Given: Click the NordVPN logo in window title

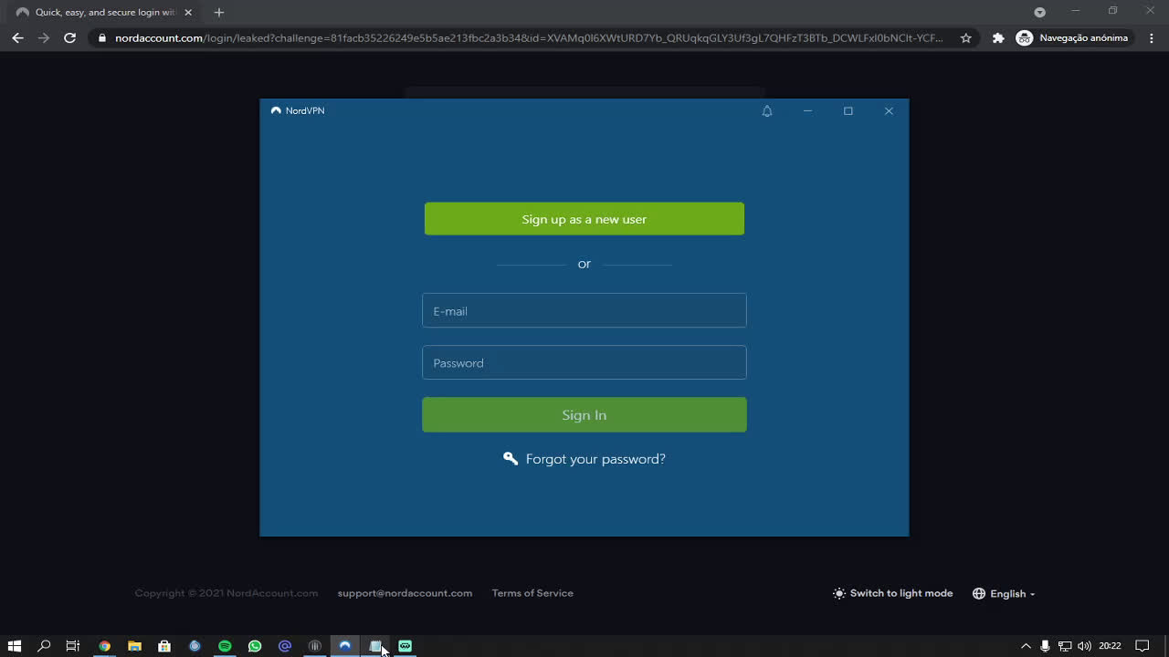Looking at the screenshot, I should point(276,110).
